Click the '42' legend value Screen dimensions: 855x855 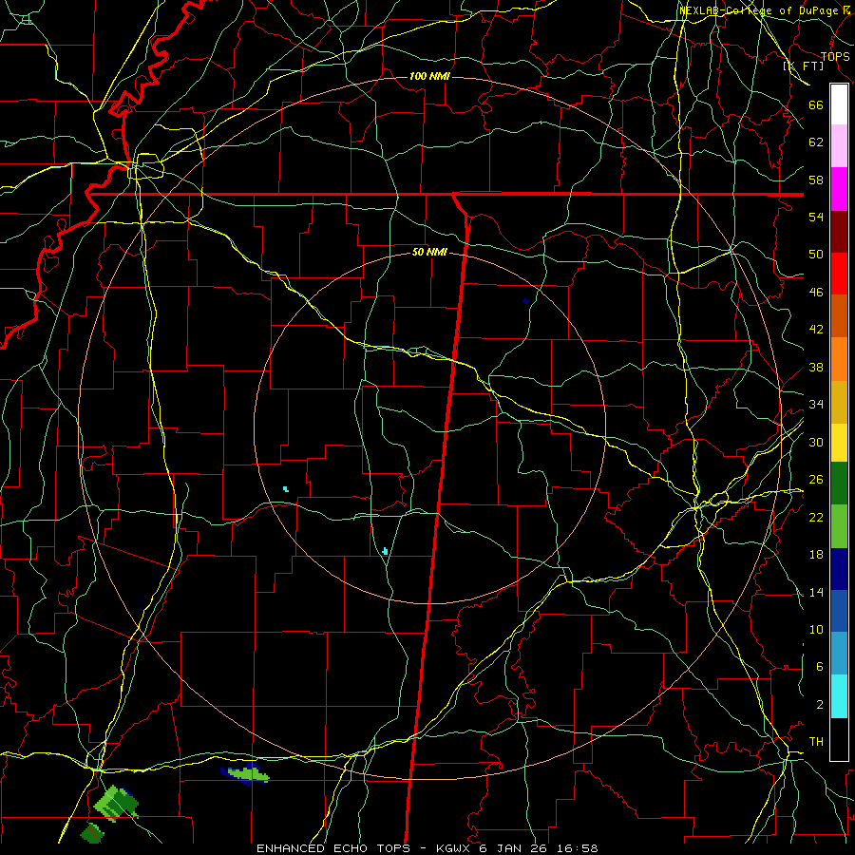tap(816, 330)
